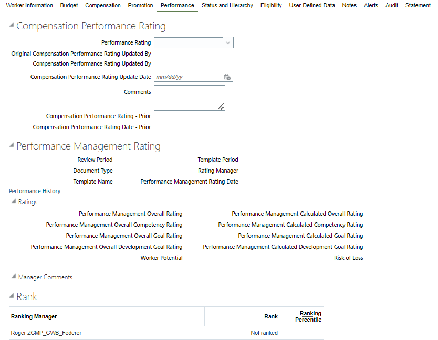Click the Rating Manager label
438x340 pixels.
[x=218, y=171]
